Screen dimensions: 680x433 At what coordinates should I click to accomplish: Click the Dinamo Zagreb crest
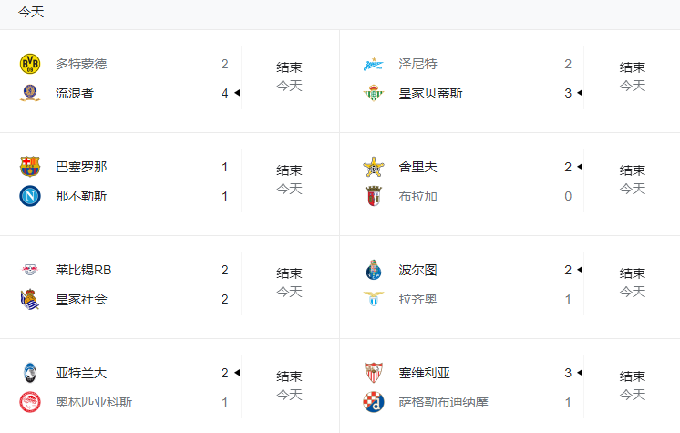(x=373, y=402)
